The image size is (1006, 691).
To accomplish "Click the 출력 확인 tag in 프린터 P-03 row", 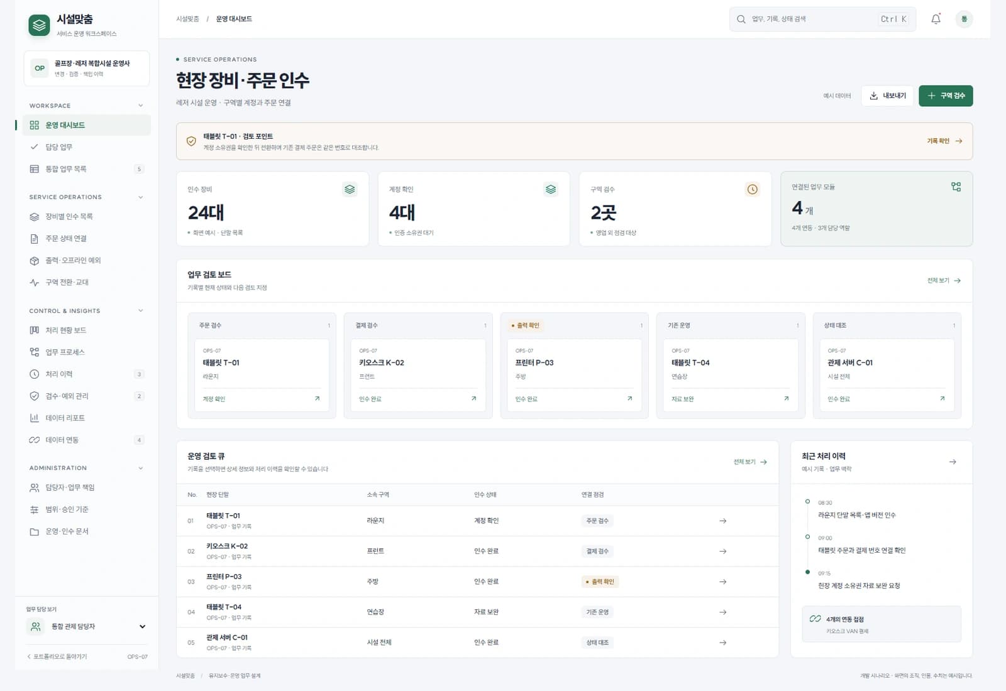I will pyautogui.click(x=600, y=582).
